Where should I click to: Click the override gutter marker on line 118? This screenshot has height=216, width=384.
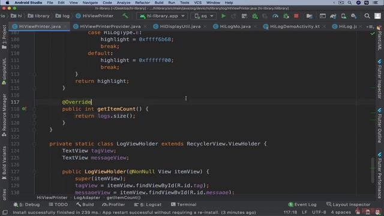tap(24, 109)
